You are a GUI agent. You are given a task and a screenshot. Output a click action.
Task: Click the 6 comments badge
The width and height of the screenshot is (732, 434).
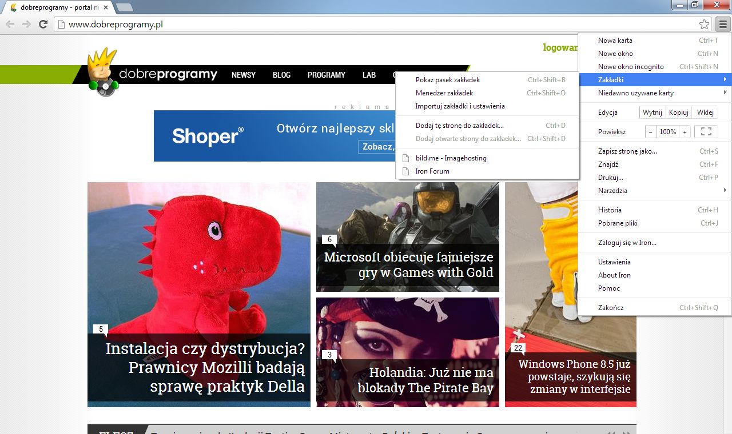click(329, 239)
